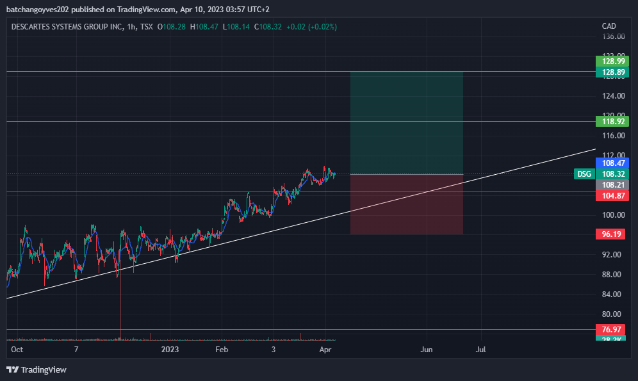Screen dimensions: 638x381
Task: Click the 116.00 price axis value
Action: click(x=613, y=136)
